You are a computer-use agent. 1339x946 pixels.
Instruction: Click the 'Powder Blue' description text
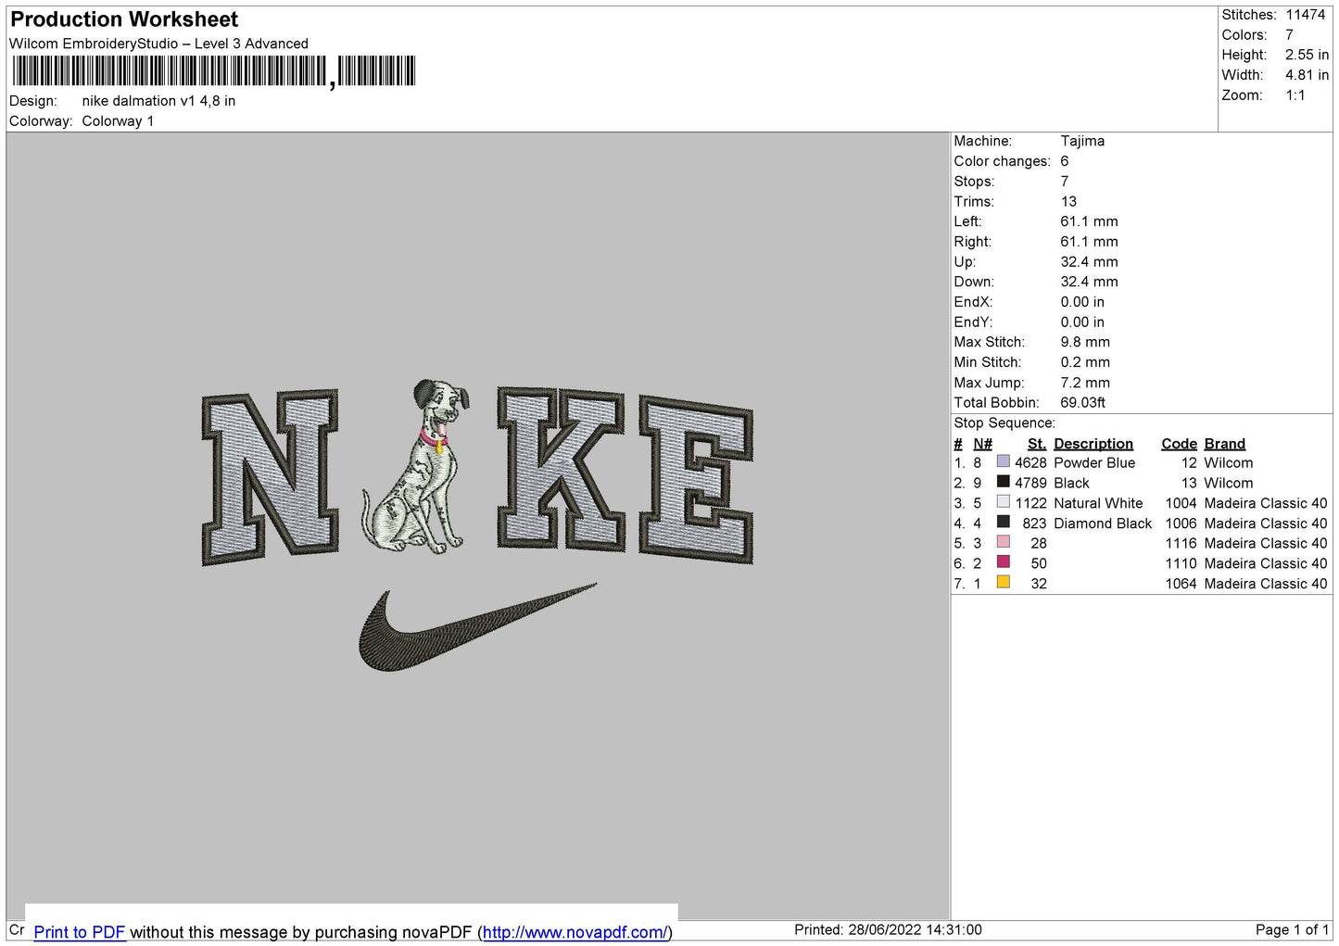coord(1094,463)
